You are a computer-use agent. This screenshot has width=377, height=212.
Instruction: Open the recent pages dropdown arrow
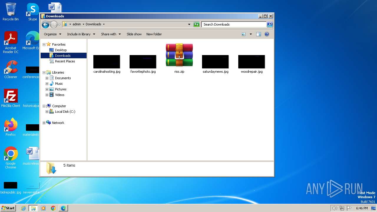click(59, 24)
